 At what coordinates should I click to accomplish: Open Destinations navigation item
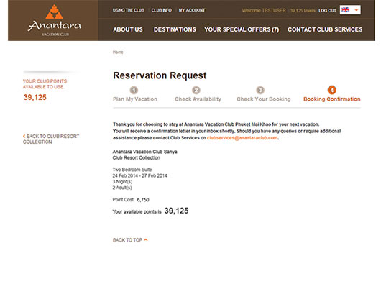coord(175,29)
